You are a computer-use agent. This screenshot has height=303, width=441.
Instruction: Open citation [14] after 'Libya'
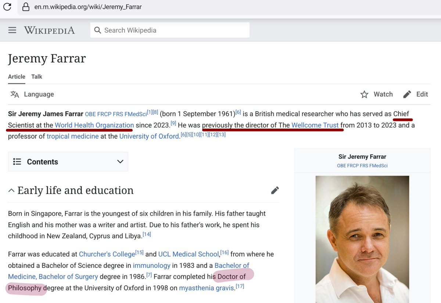[x=147, y=234]
